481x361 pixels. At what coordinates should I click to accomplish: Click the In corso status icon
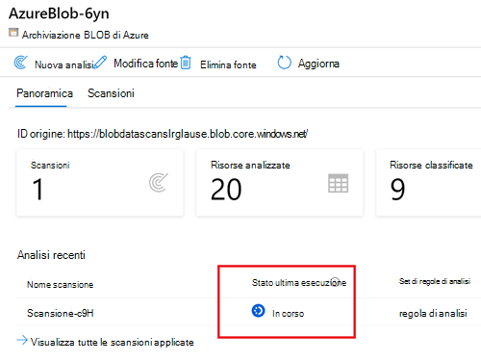click(x=258, y=311)
